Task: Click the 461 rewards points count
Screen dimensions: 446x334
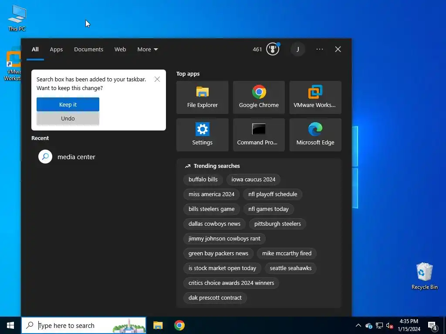Action: click(257, 50)
